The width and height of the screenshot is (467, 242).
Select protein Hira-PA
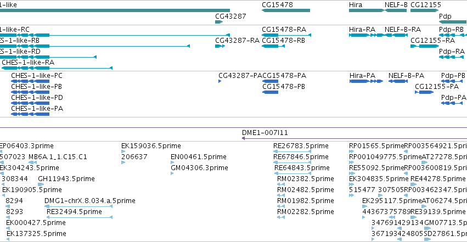[367, 81]
